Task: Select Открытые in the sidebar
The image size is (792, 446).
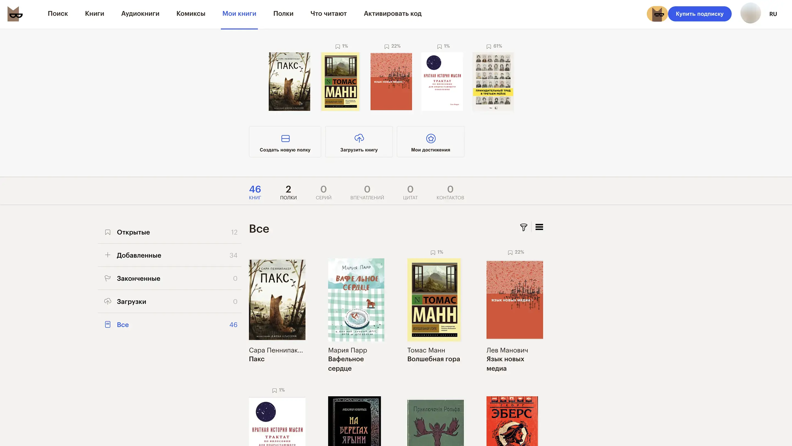Action: 133,232
